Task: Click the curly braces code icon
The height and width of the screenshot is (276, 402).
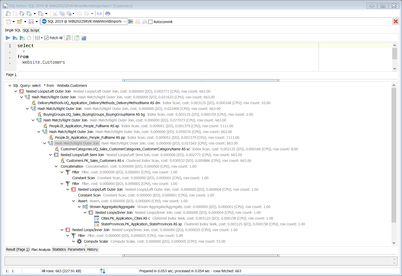Action: [x=99, y=14]
